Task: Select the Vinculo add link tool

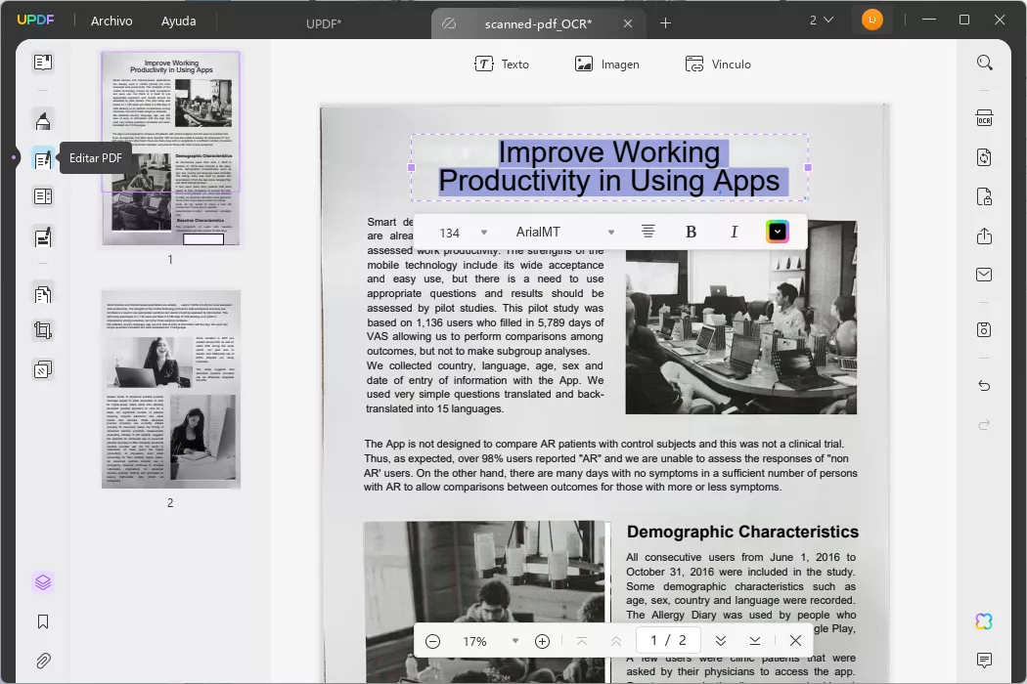Action: tap(718, 64)
